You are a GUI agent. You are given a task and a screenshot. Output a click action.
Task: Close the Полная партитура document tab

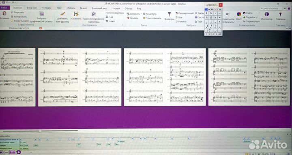(41, 28)
